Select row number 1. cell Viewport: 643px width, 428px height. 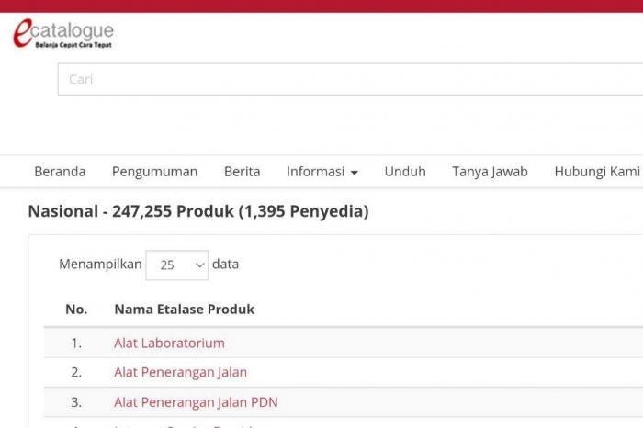pyautogui.click(x=76, y=343)
